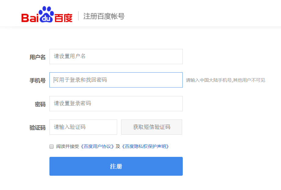Click the 验证码 field label

pos(38,128)
